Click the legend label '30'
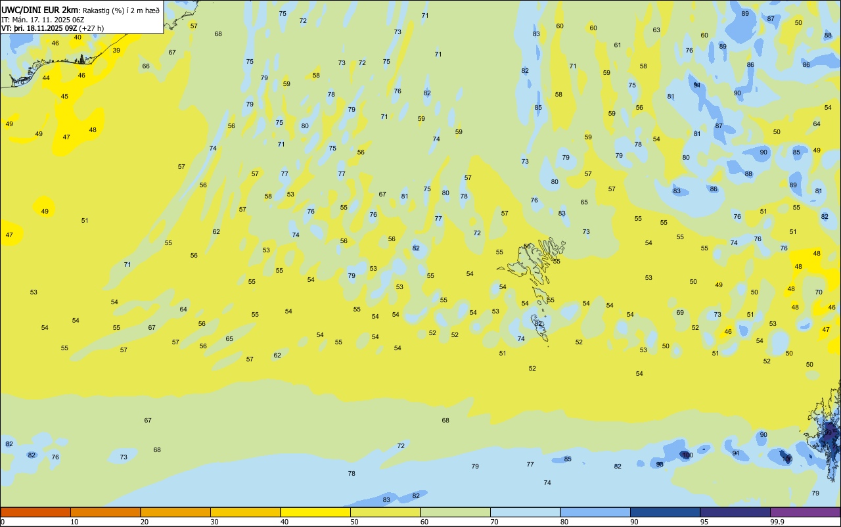Image resolution: width=841 pixels, height=527 pixels. 214,522
